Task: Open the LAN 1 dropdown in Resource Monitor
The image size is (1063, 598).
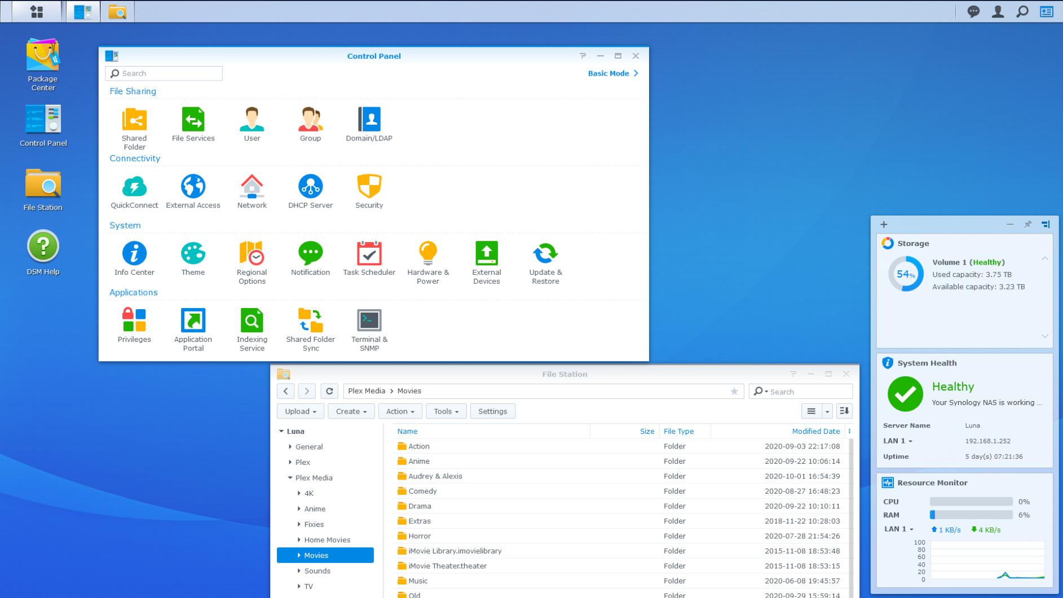Action: 898,529
